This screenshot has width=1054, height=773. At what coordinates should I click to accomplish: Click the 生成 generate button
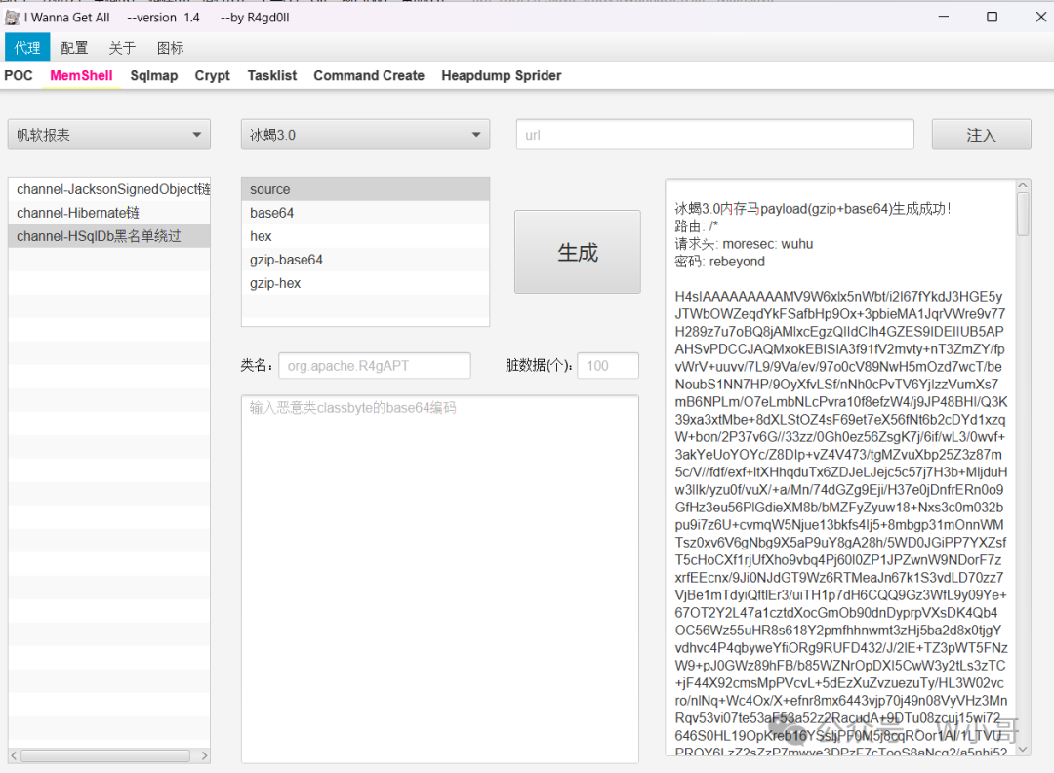pos(578,252)
